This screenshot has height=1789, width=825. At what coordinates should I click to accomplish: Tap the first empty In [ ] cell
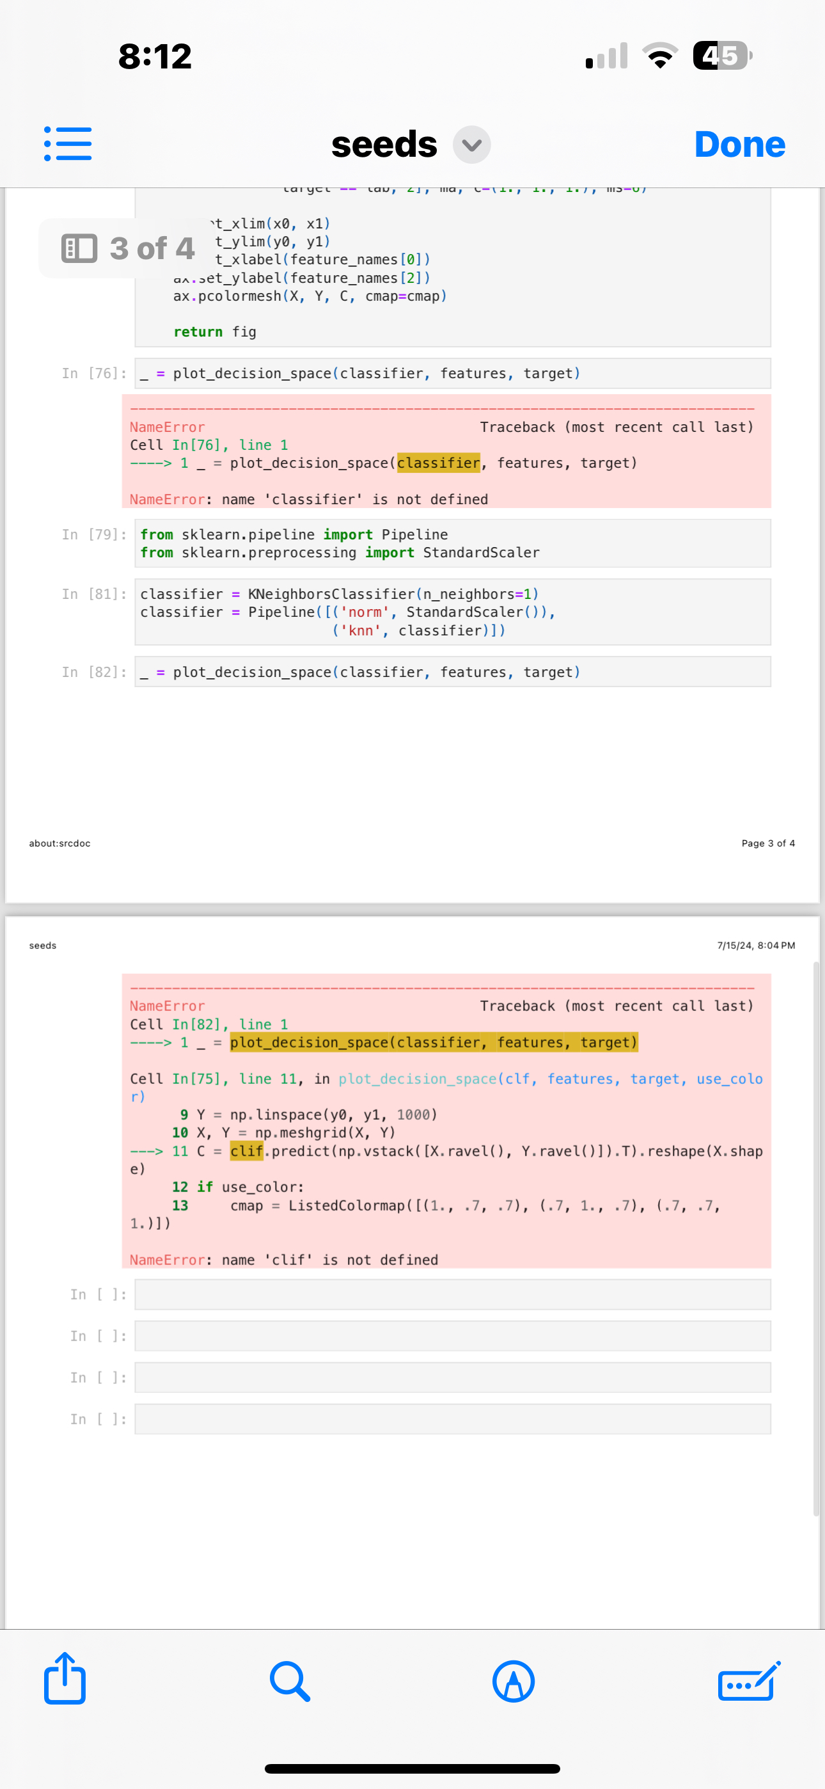tap(452, 1294)
